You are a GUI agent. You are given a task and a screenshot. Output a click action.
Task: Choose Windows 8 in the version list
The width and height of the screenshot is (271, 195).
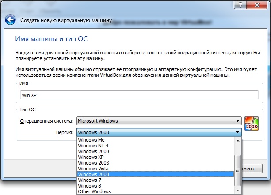click(155, 186)
